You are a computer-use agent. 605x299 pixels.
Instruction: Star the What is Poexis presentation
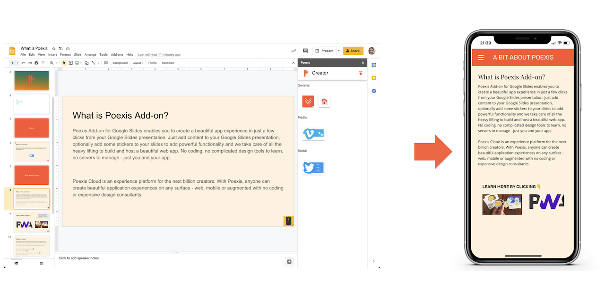pyautogui.click(x=54, y=49)
